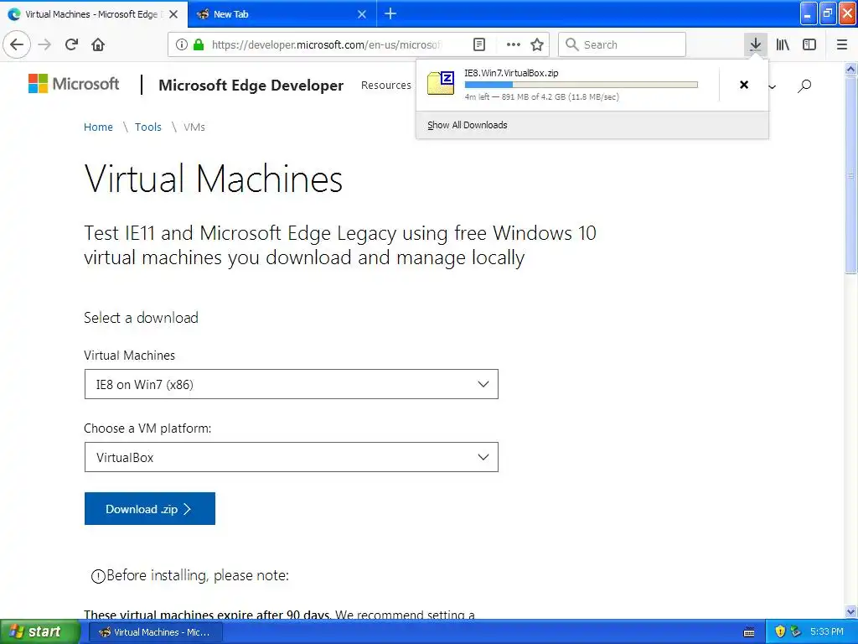Viewport: 858px width, 644px height.
Task: Click the VMs breadcrumb text
Action: [194, 127]
